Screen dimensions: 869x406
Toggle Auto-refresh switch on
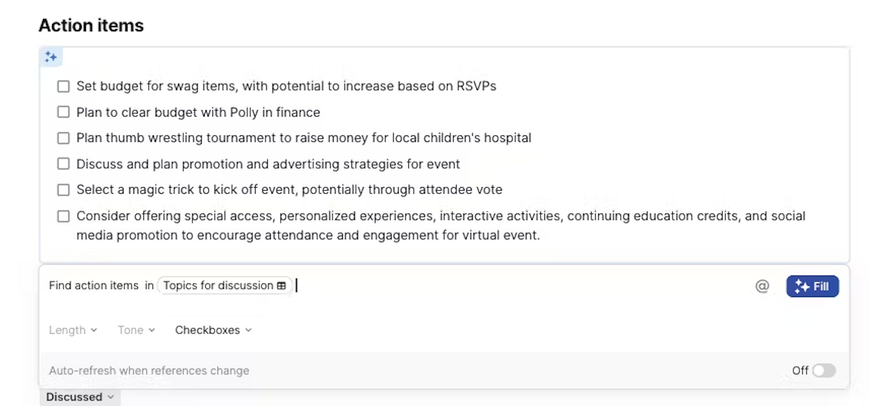coord(824,370)
